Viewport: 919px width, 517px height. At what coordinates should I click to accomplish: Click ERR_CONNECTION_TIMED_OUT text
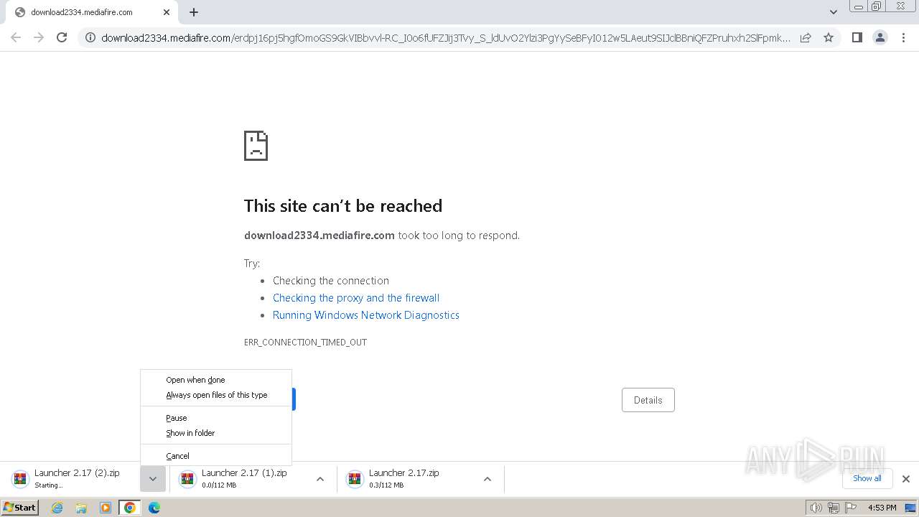[x=305, y=343]
